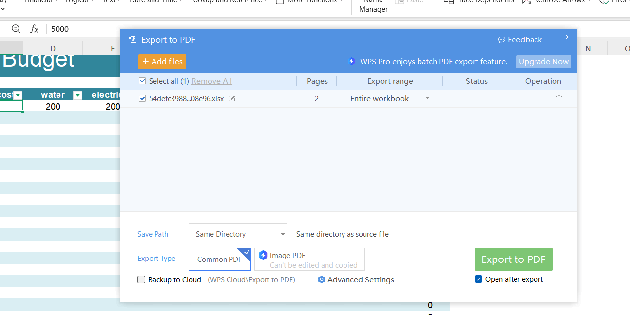Click the Feedback link in the dialog header
Image resolution: width=630 pixels, height=315 pixels.
(520, 40)
